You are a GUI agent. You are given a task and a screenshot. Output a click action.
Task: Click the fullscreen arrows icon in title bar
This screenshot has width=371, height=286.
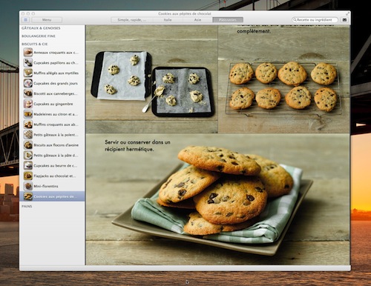click(347, 13)
